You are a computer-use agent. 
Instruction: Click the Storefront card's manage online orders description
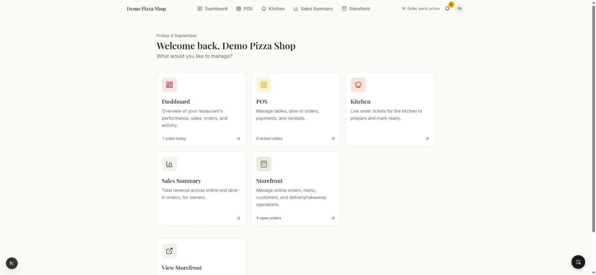coord(291,197)
